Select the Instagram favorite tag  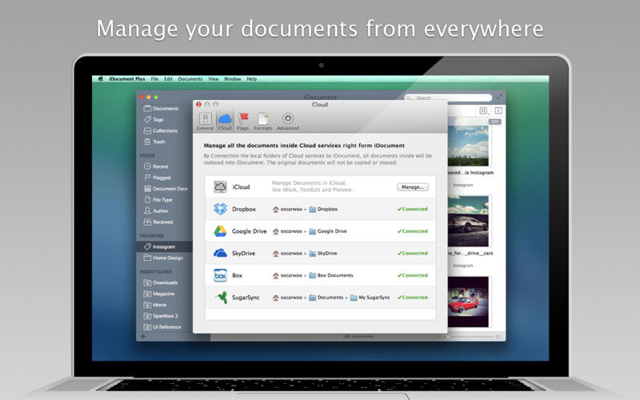(x=165, y=246)
